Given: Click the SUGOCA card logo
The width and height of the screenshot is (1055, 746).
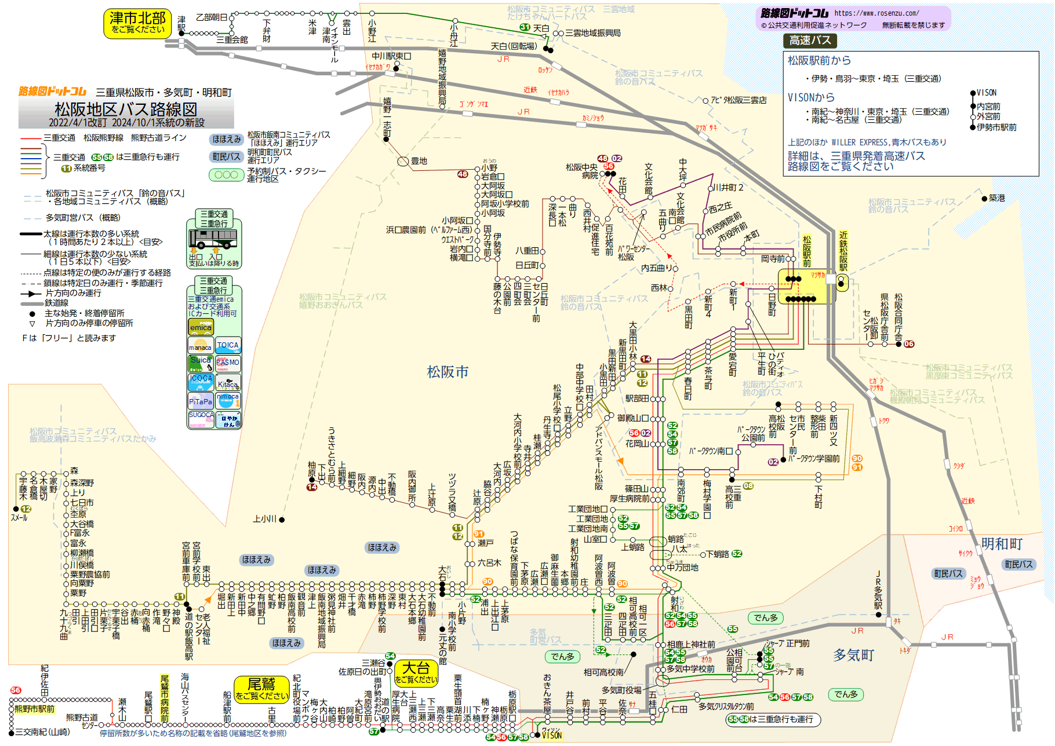Looking at the screenshot, I should [x=201, y=419].
